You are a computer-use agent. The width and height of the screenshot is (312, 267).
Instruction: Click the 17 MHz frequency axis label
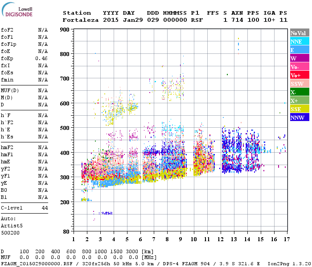pos(287,239)
